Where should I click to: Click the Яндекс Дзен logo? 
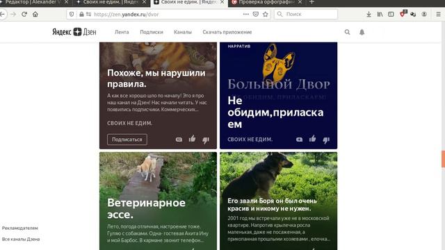[x=74, y=32]
